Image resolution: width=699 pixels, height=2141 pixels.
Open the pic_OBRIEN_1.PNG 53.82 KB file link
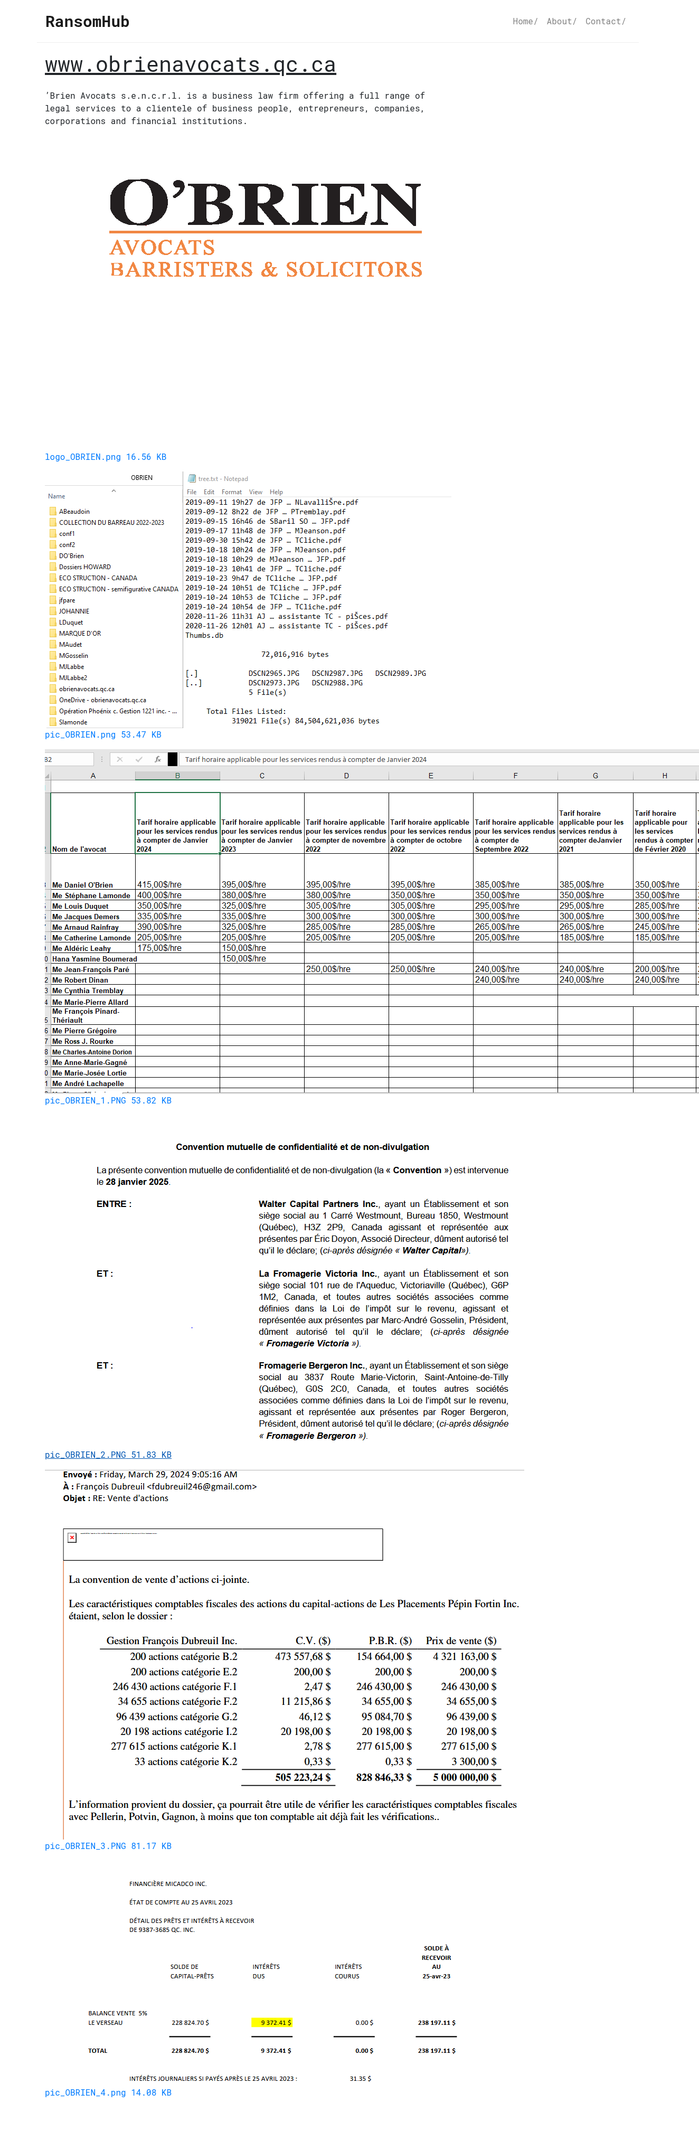(108, 1100)
